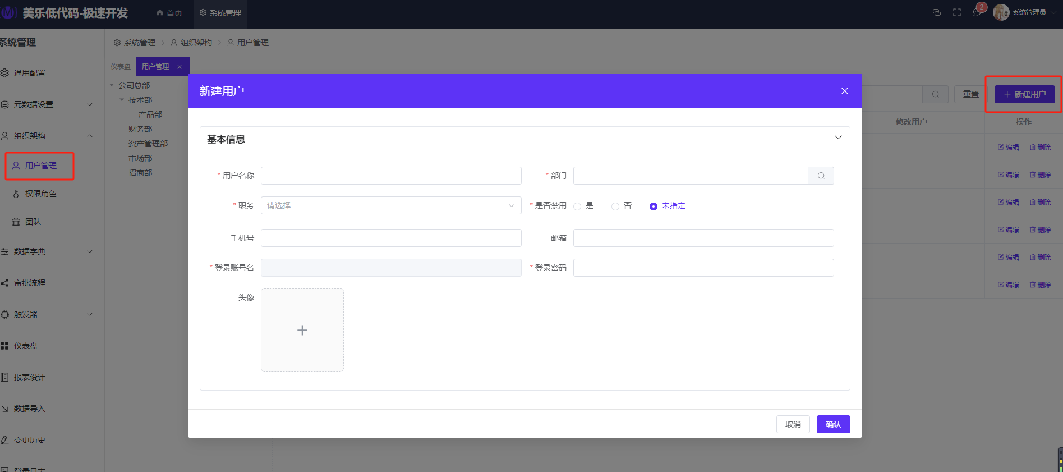Click the 确认 button

coord(833,424)
